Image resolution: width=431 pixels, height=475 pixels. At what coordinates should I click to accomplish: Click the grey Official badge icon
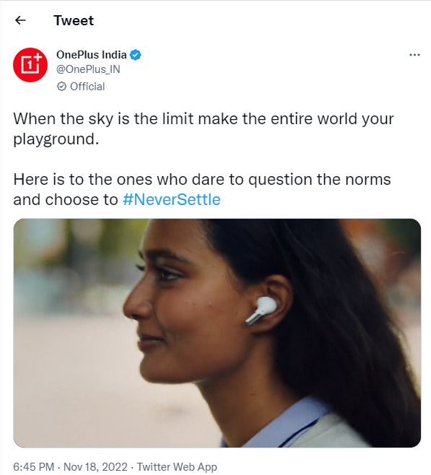[x=61, y=87]
